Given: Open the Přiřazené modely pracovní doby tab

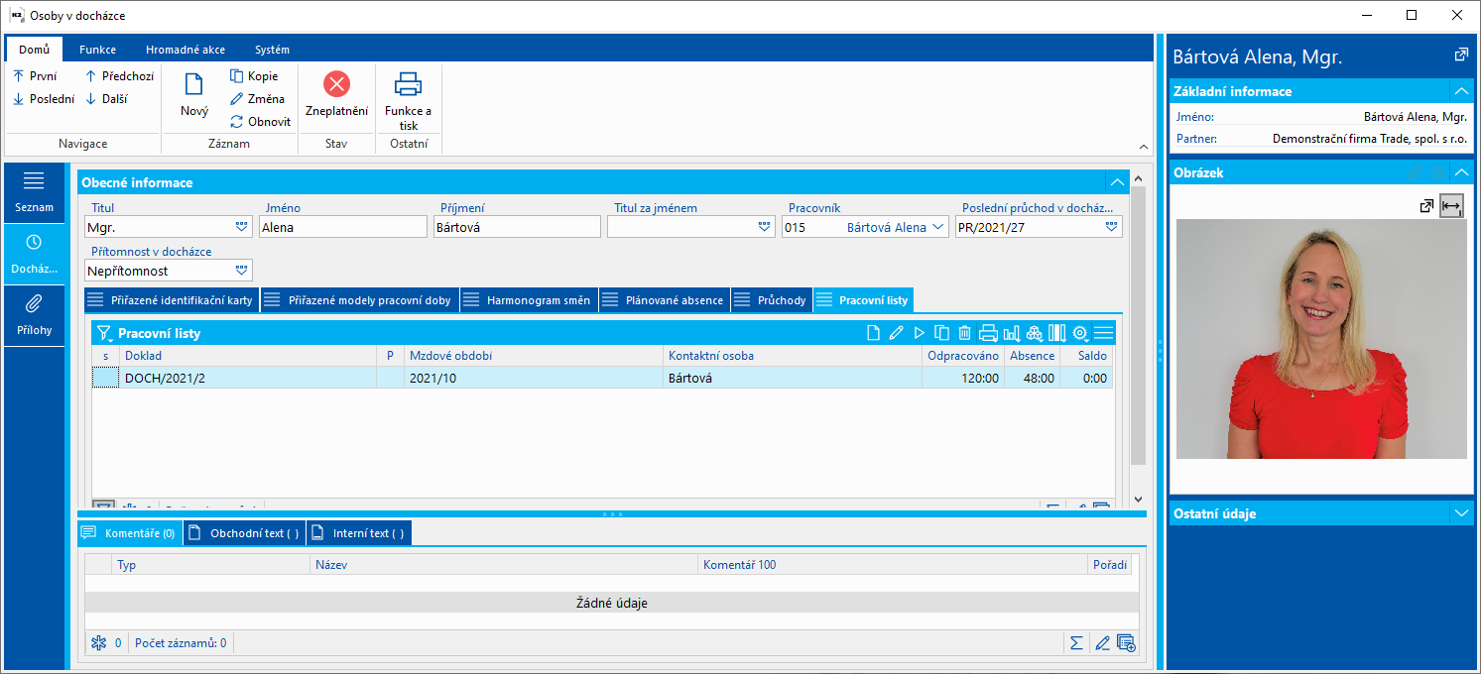Looking at the screenshot, I should (360, 300).
